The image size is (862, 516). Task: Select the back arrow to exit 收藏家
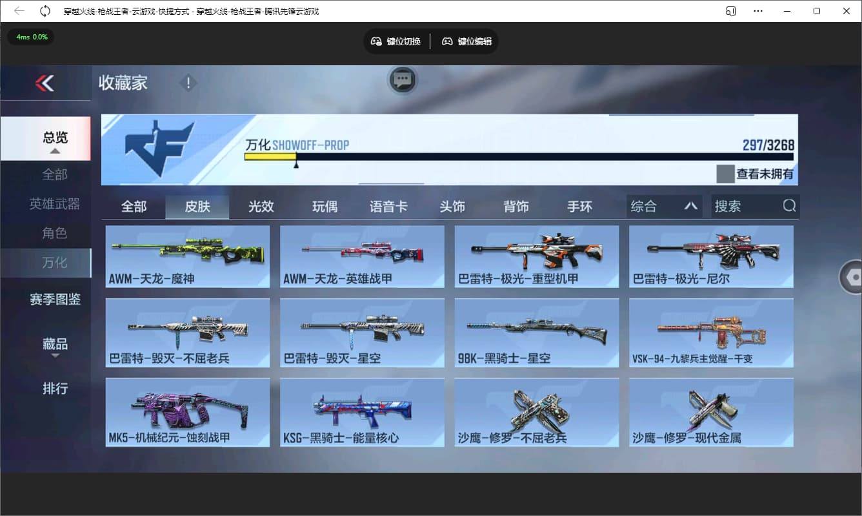pyautogui.click(x=45, y=84)
